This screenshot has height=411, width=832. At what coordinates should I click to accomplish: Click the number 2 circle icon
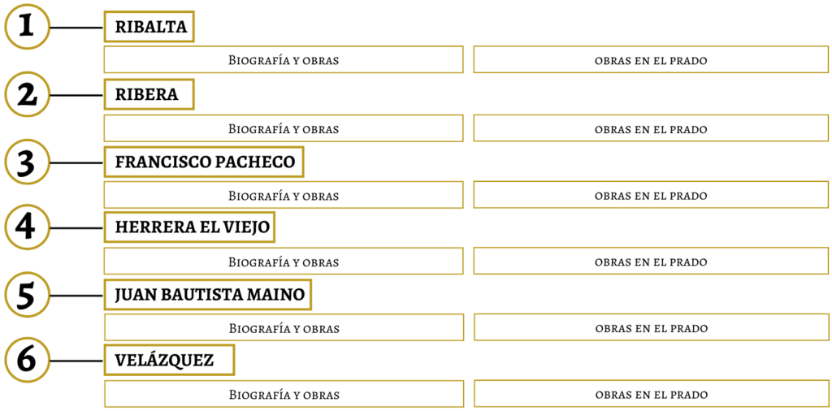27,94
